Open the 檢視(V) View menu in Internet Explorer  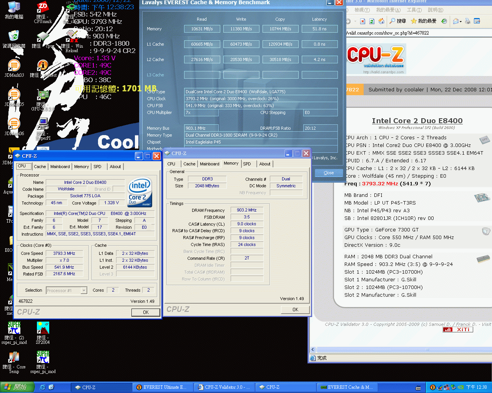362,10
